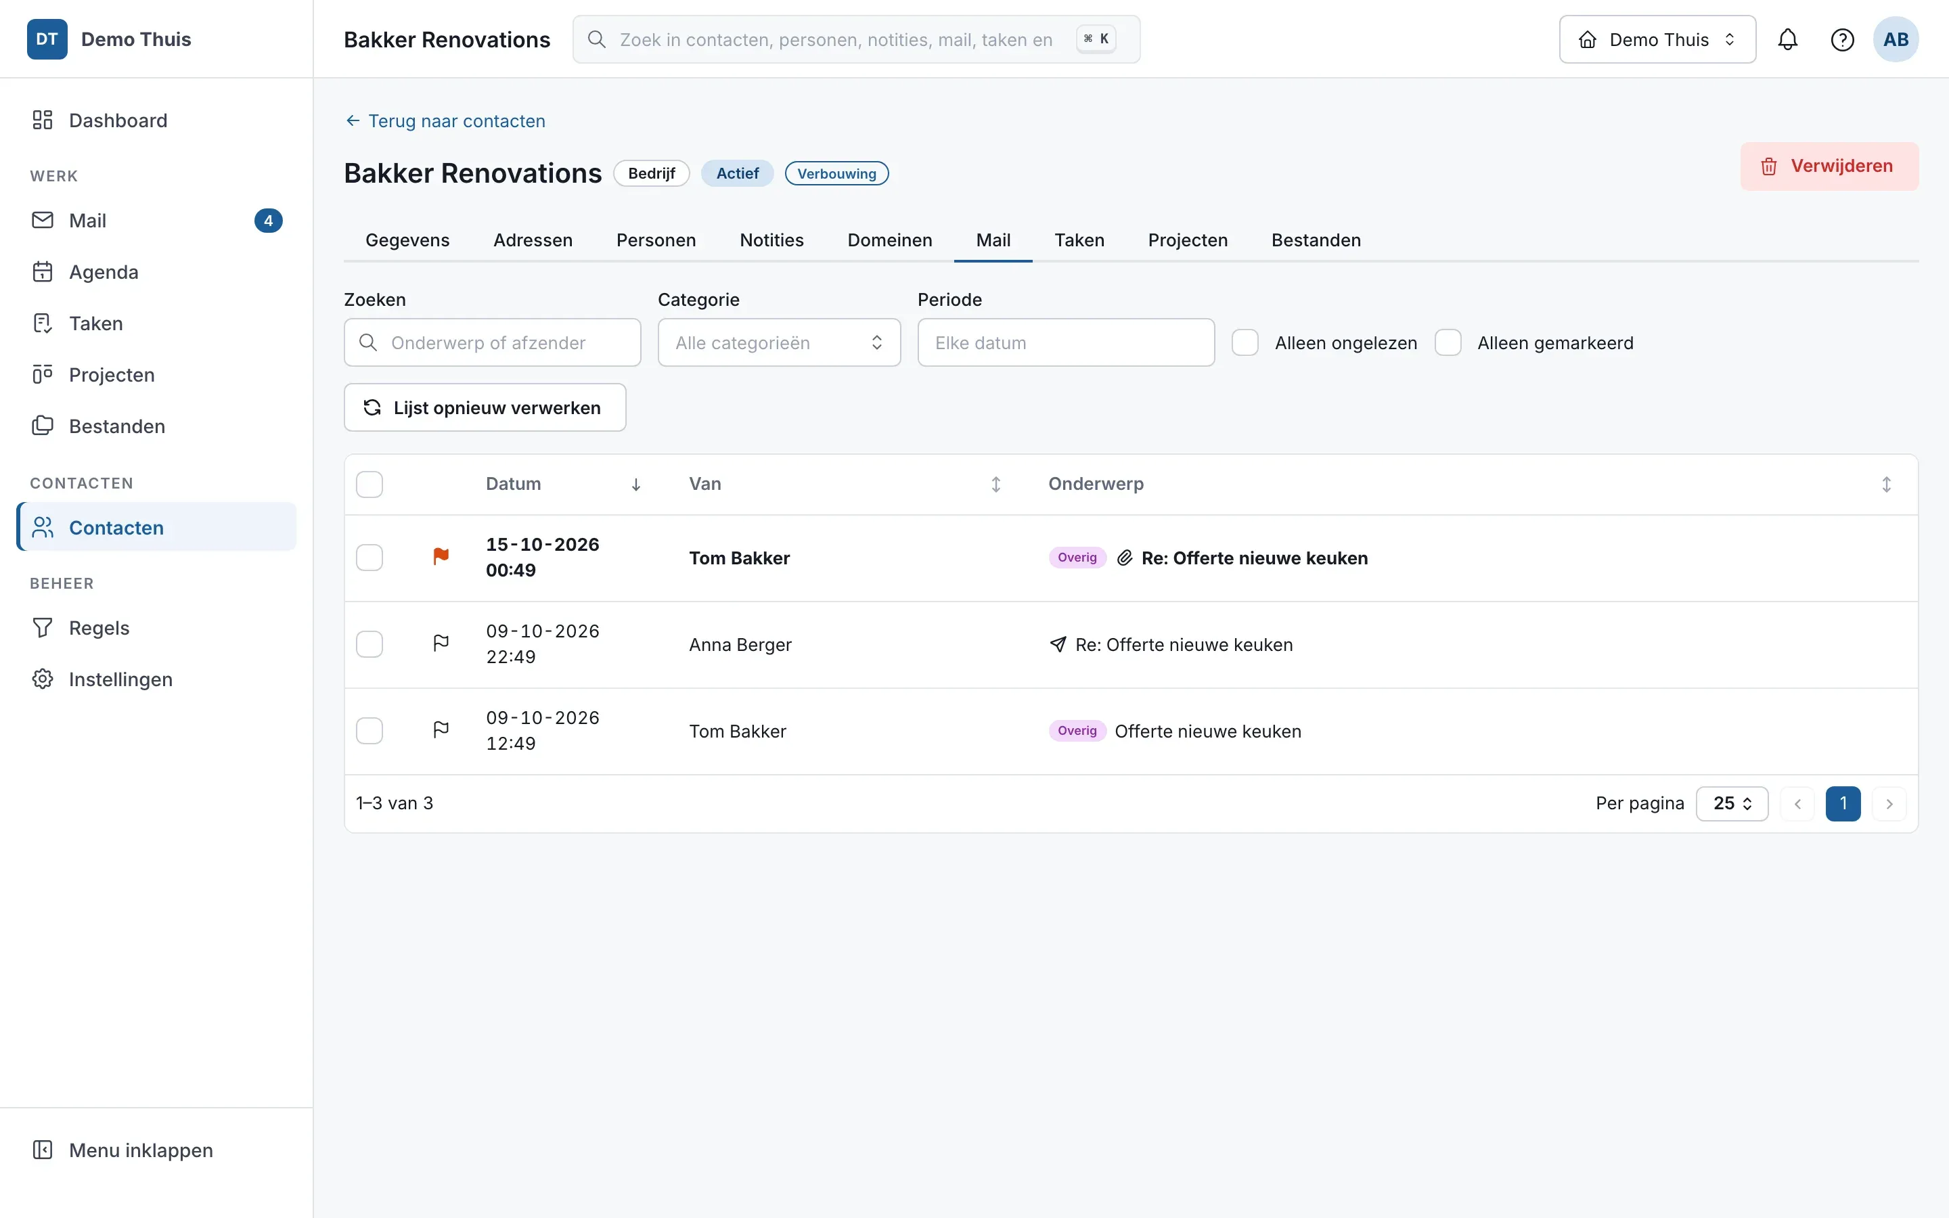Change the Per pagina 25 selector
The image size is (1949, 1218).
[x=1732, y=804]
